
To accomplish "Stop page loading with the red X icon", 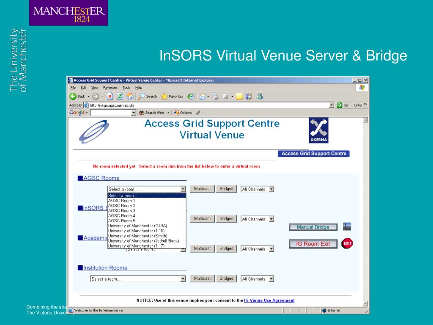I will (x=110, y=96).
